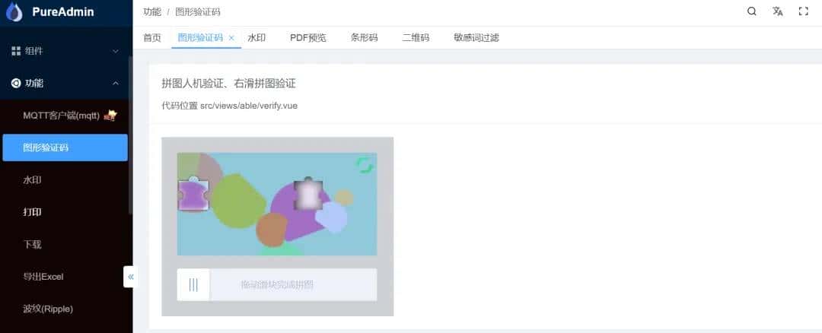The width and height of the screenshot is (822, 333).
Task: Switch to the 二维码 tab
Action: (416, 38)
